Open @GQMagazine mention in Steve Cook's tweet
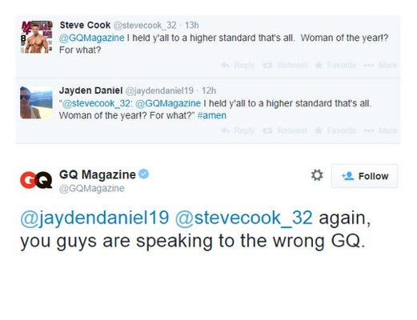 click(91, 38)
